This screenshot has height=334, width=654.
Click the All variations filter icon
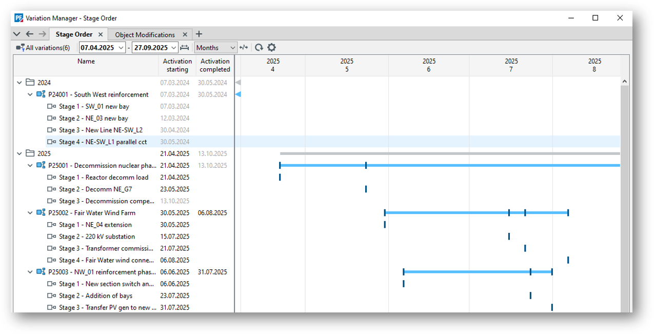[x=21, y=48]
